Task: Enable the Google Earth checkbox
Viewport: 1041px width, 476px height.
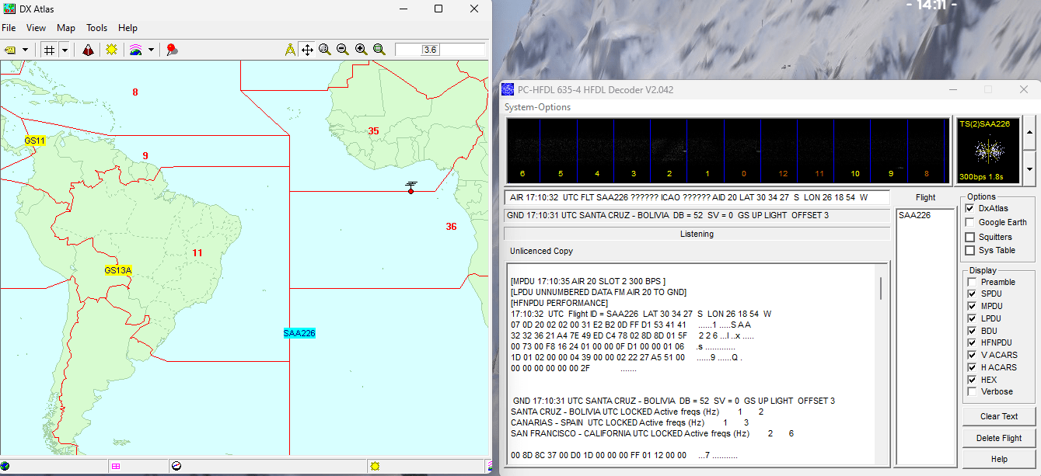Action: (x=969, y=223)
